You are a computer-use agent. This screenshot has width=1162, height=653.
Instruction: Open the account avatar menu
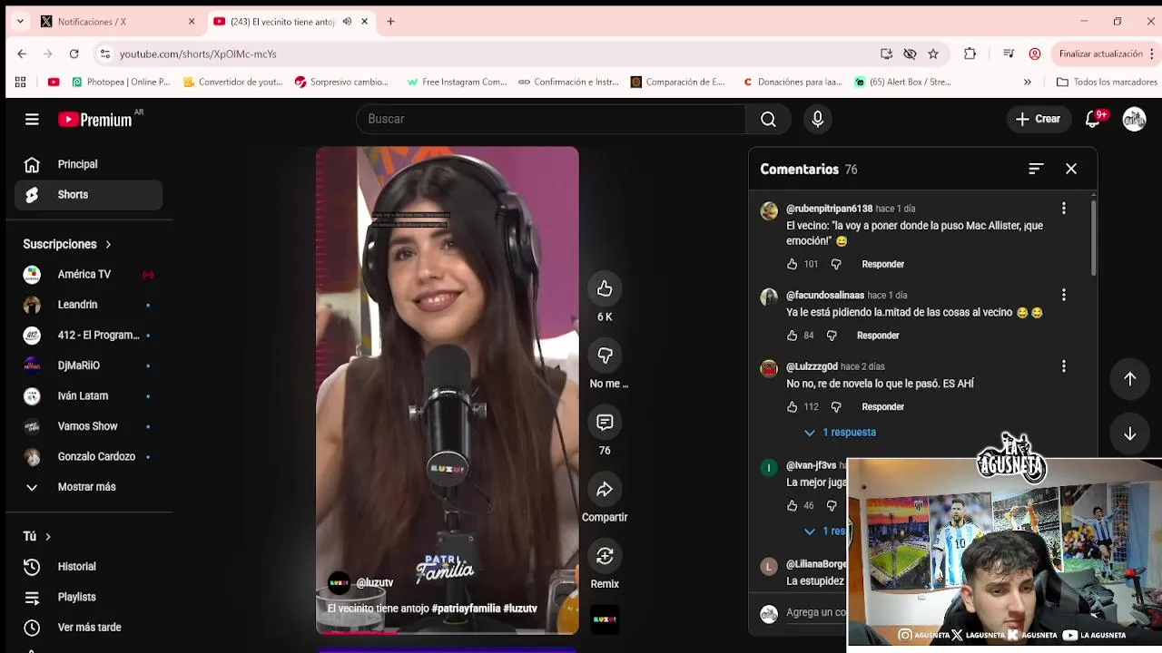[x=1134, y=119]
